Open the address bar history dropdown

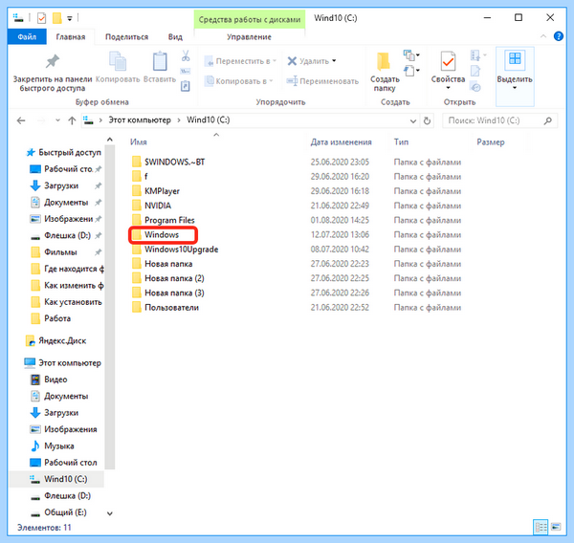point(413,120)
